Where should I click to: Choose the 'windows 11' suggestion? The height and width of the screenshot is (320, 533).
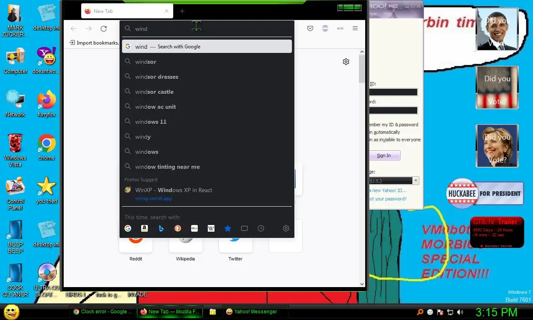click(x=207, y=122)
